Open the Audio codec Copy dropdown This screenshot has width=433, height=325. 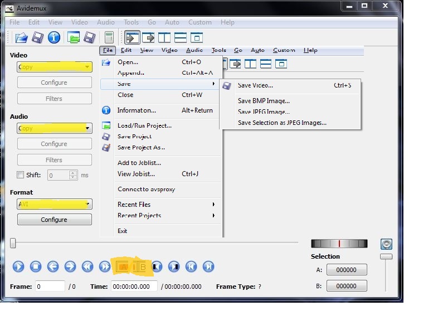(54, 128)
